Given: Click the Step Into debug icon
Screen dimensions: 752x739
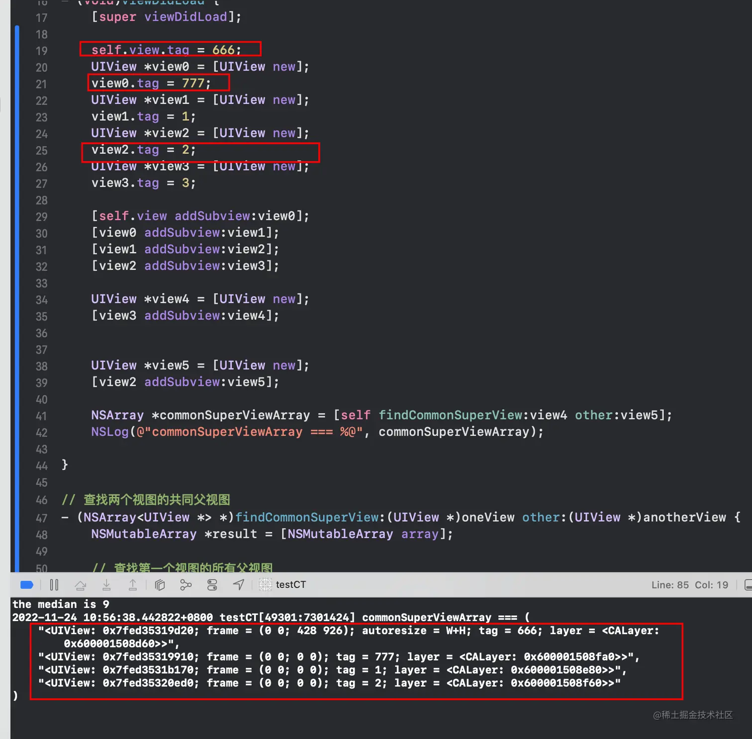Looking at the screenshot, I should (106, 585).
